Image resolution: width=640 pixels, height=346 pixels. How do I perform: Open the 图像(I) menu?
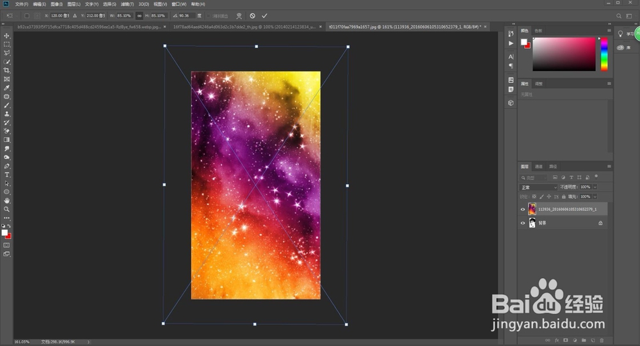click(x=57, y=4)
